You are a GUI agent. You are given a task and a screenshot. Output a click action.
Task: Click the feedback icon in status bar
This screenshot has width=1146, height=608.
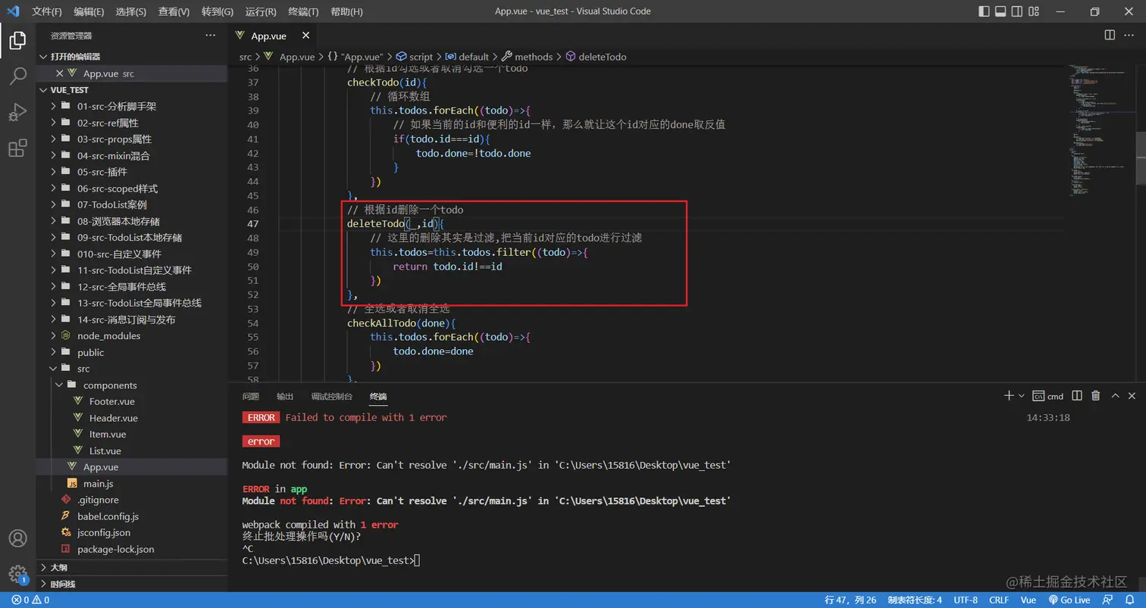[x=1109, y=600]
